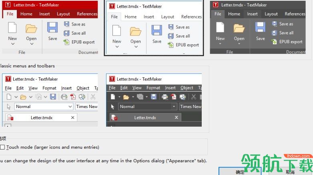313x175 pixels.
Task: Click Save as icon in the red ribbon preview
Action: [66, 24]
